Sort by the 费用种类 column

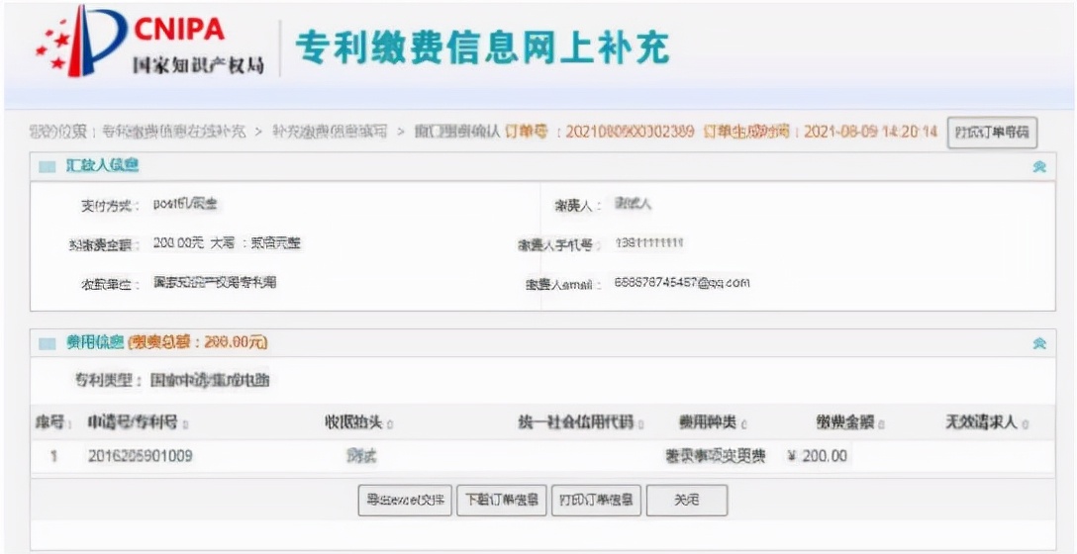(x=713, y=422)
